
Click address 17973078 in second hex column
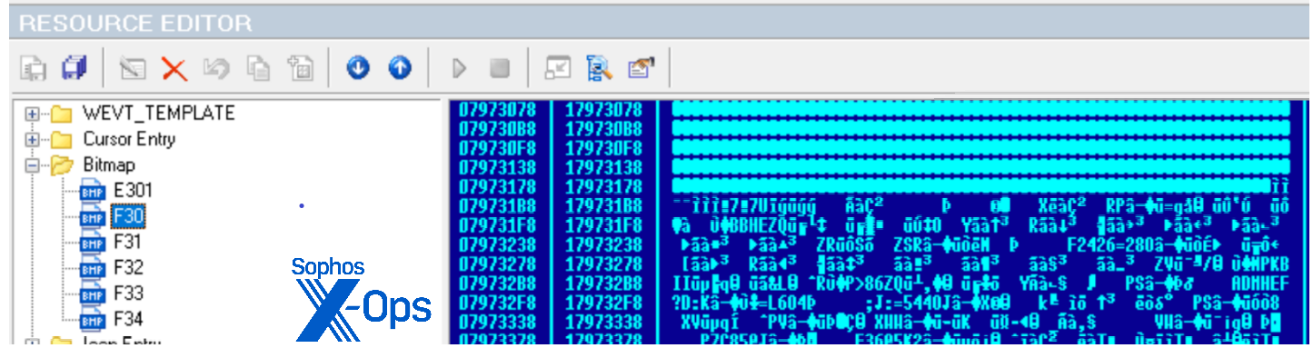point(603,110)
